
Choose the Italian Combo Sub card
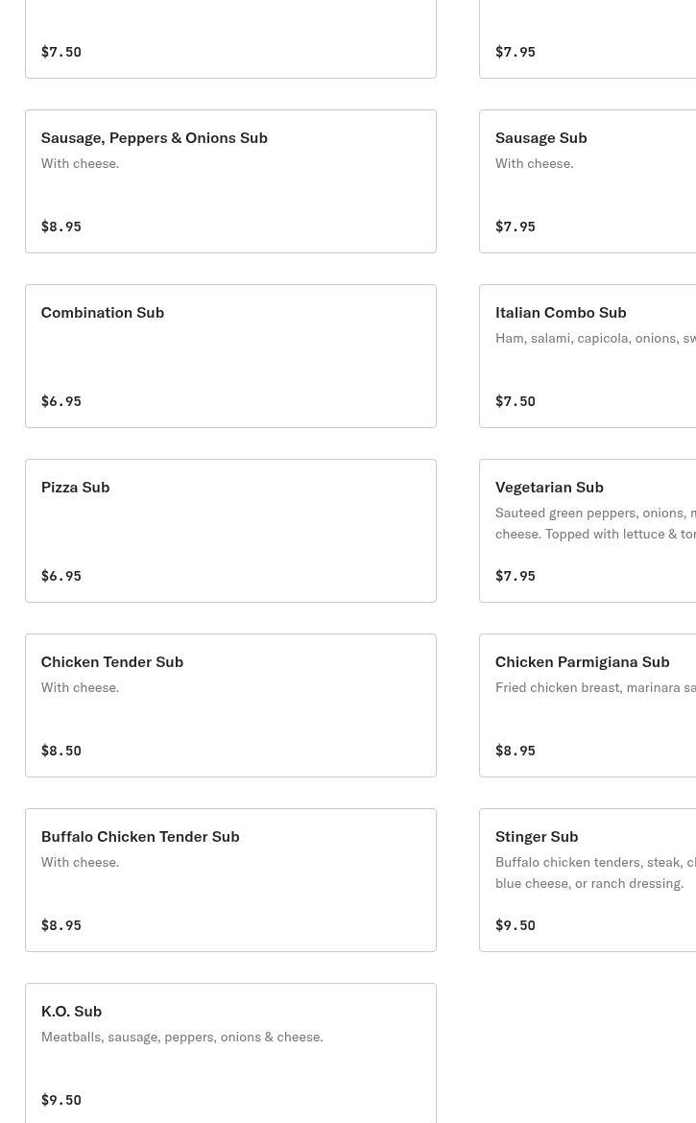pos(588,356)
